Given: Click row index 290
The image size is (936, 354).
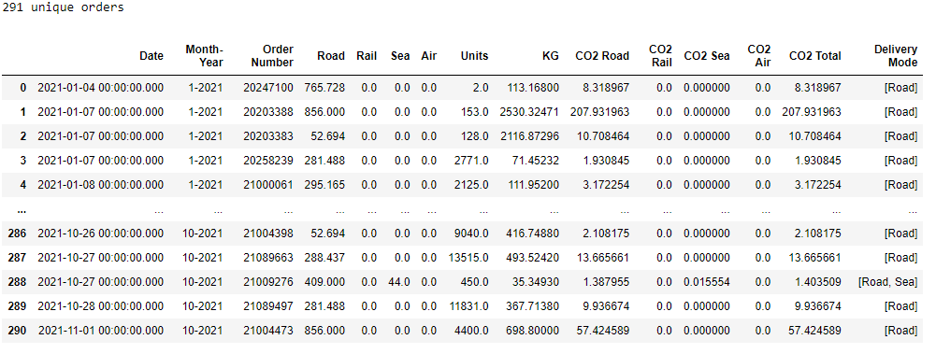Looking at the screenshot, I should pyautogui.click(x=18, y=330).
